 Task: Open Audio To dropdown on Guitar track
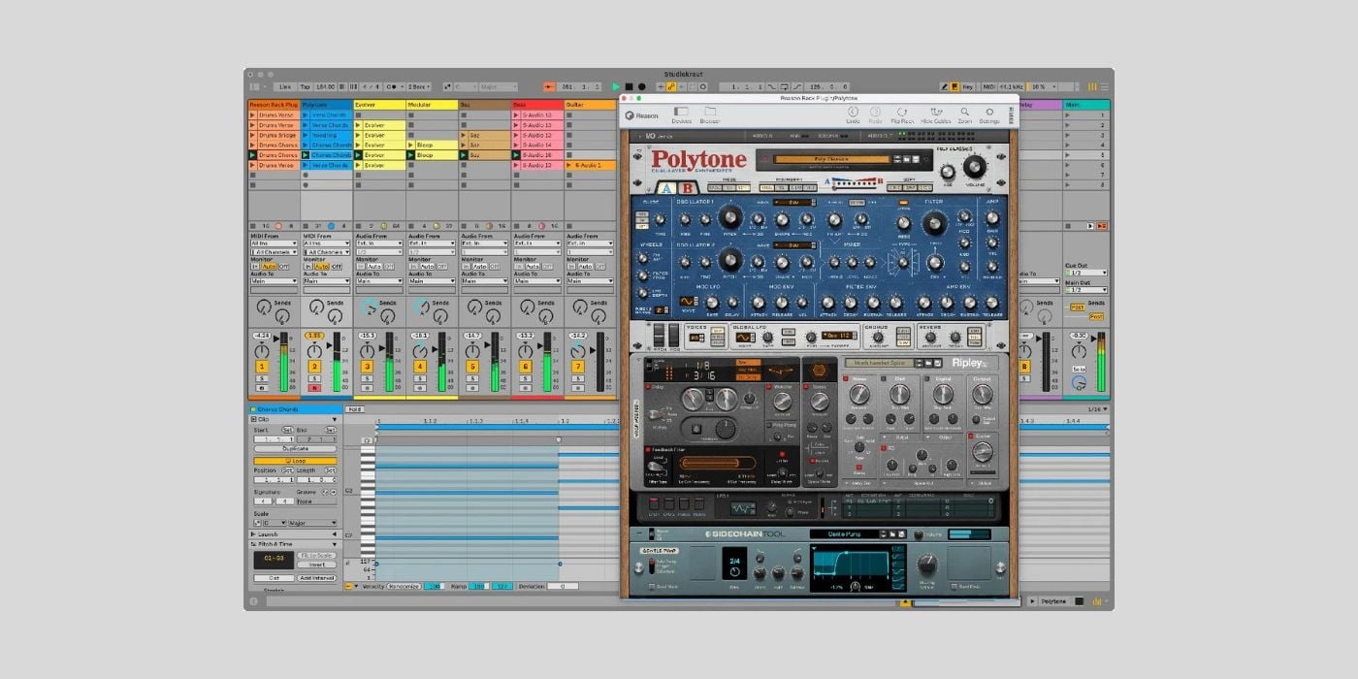click(x=590, y=281)
